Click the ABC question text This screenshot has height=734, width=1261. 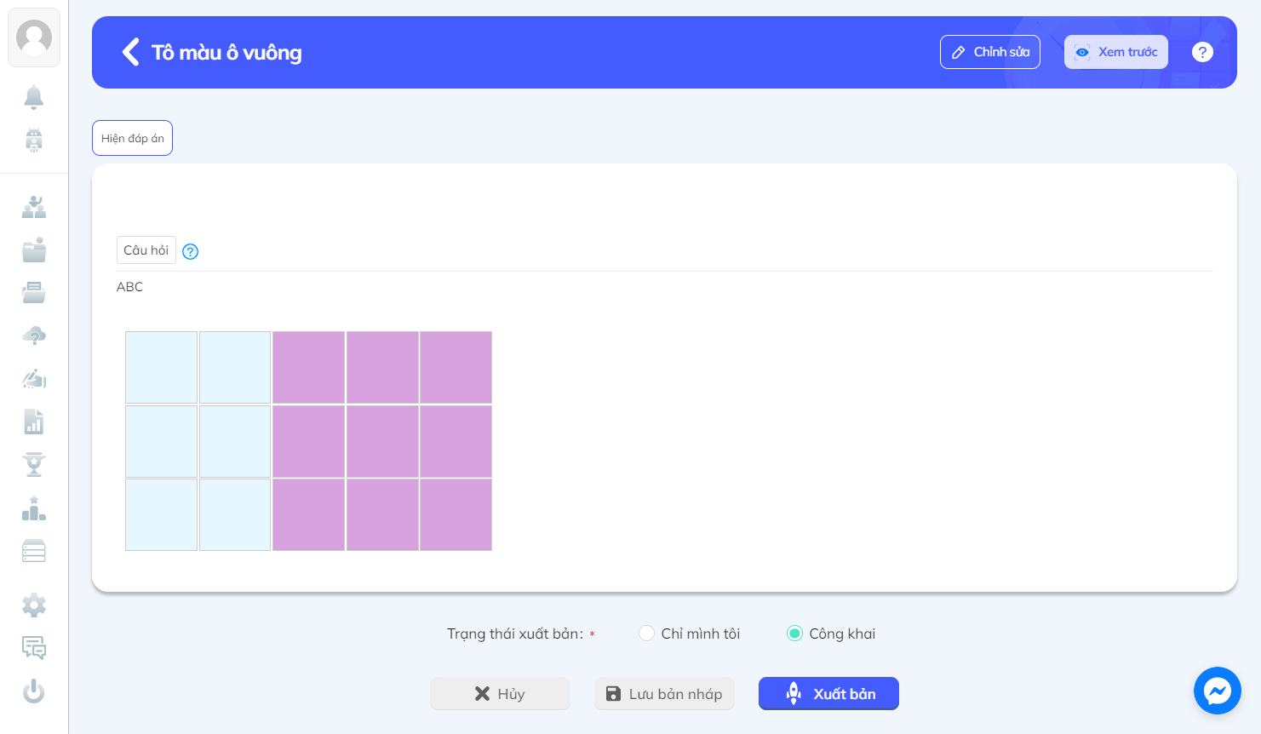tap(130, 287)
